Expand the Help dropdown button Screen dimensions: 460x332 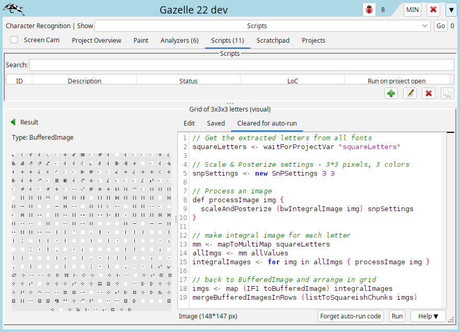pos(428,316)
